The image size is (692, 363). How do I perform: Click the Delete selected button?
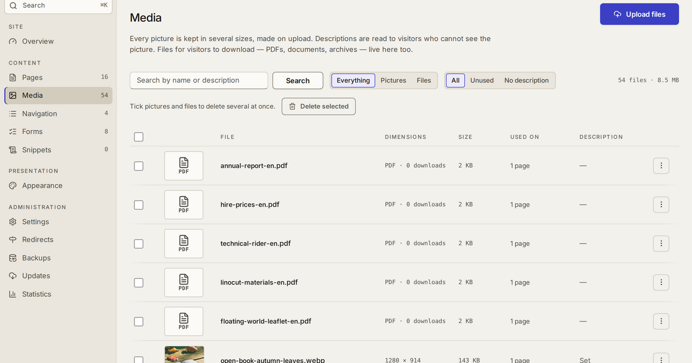coord(318,107)
